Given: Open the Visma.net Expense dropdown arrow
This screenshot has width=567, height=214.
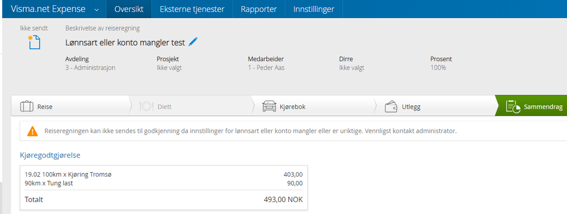Looking at the screenshot, I should click(96, 10).
